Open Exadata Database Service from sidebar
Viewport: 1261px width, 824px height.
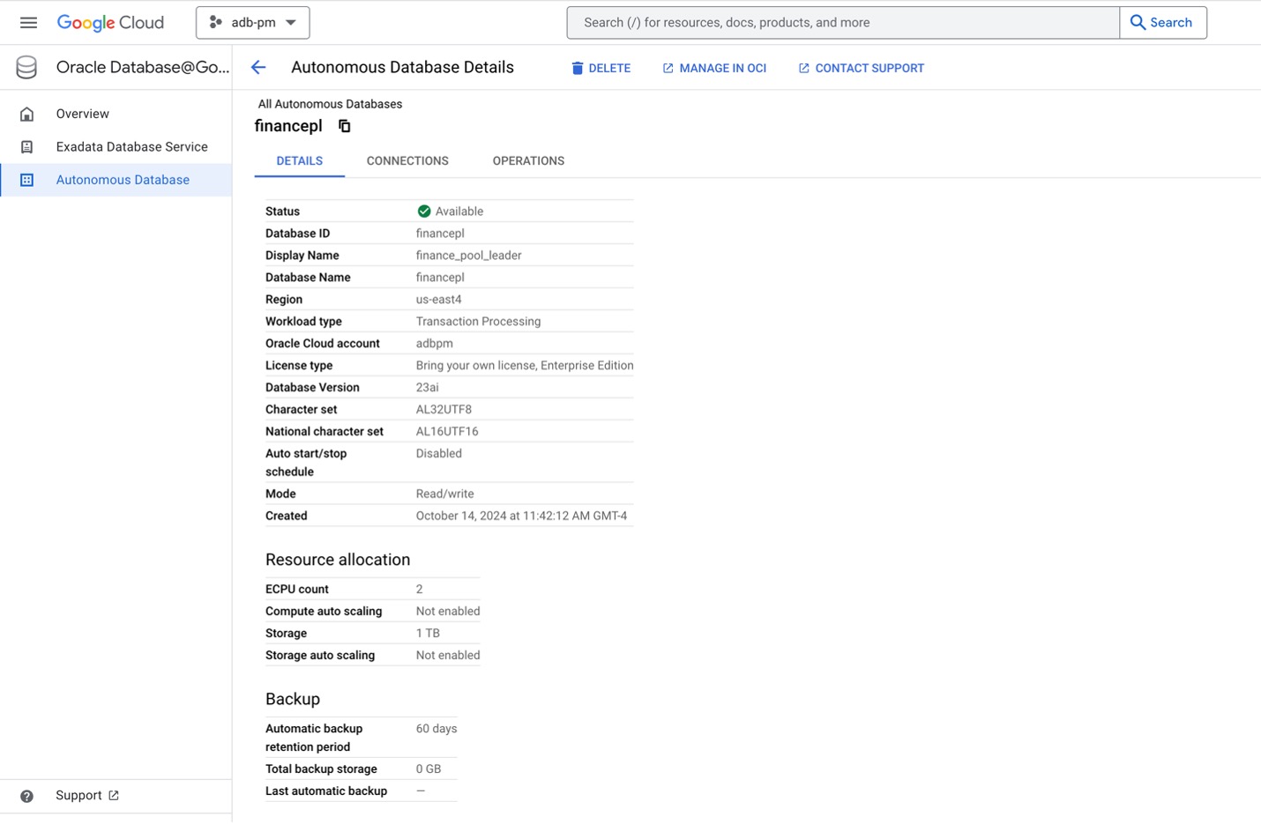click(x=133, y=146)
